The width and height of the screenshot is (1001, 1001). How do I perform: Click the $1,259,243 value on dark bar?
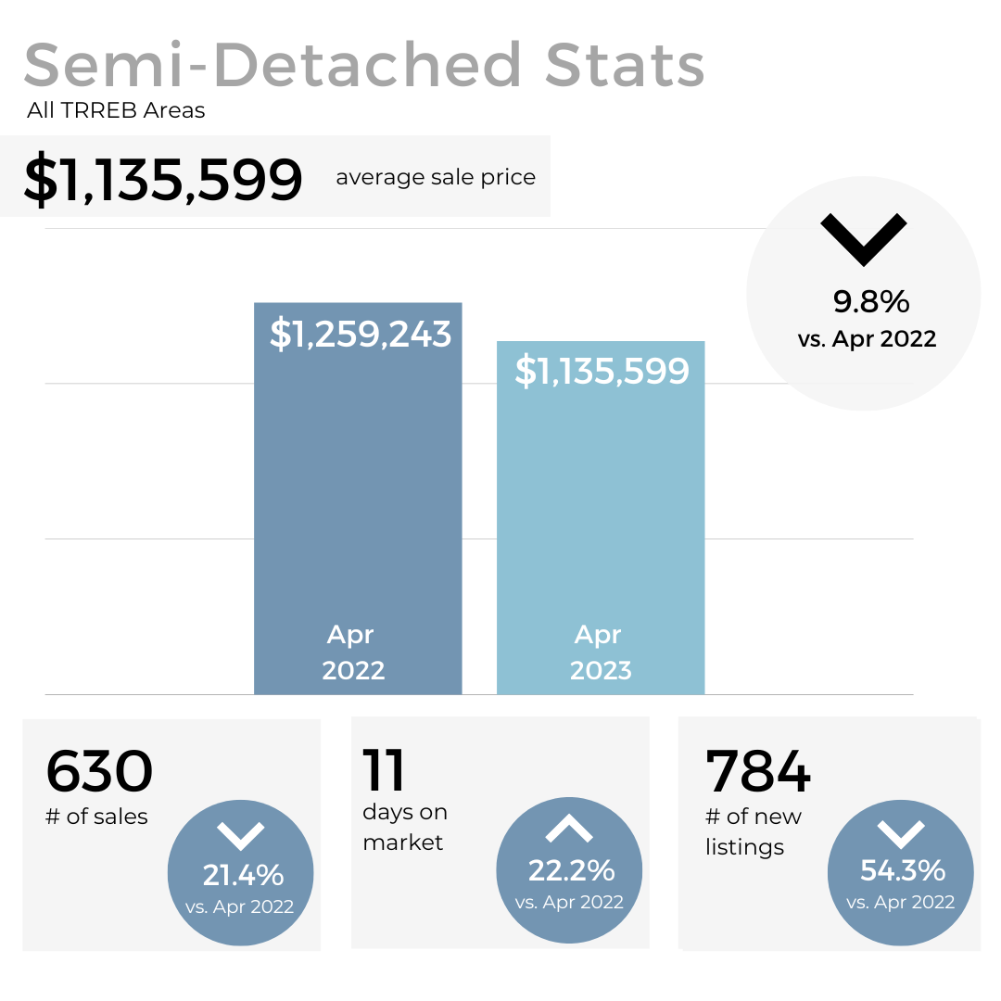pyautogui.click(x=360, y=334)
